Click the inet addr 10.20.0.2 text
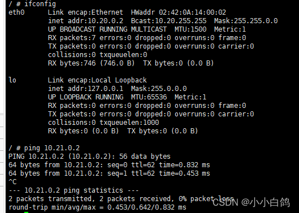 [85, 21]
